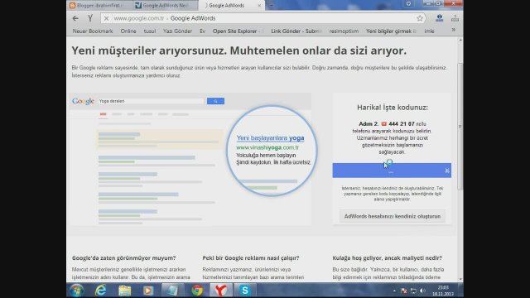Open the volume icon in system tray
This screenshot has height=298, width=530.
click(422, 291)
